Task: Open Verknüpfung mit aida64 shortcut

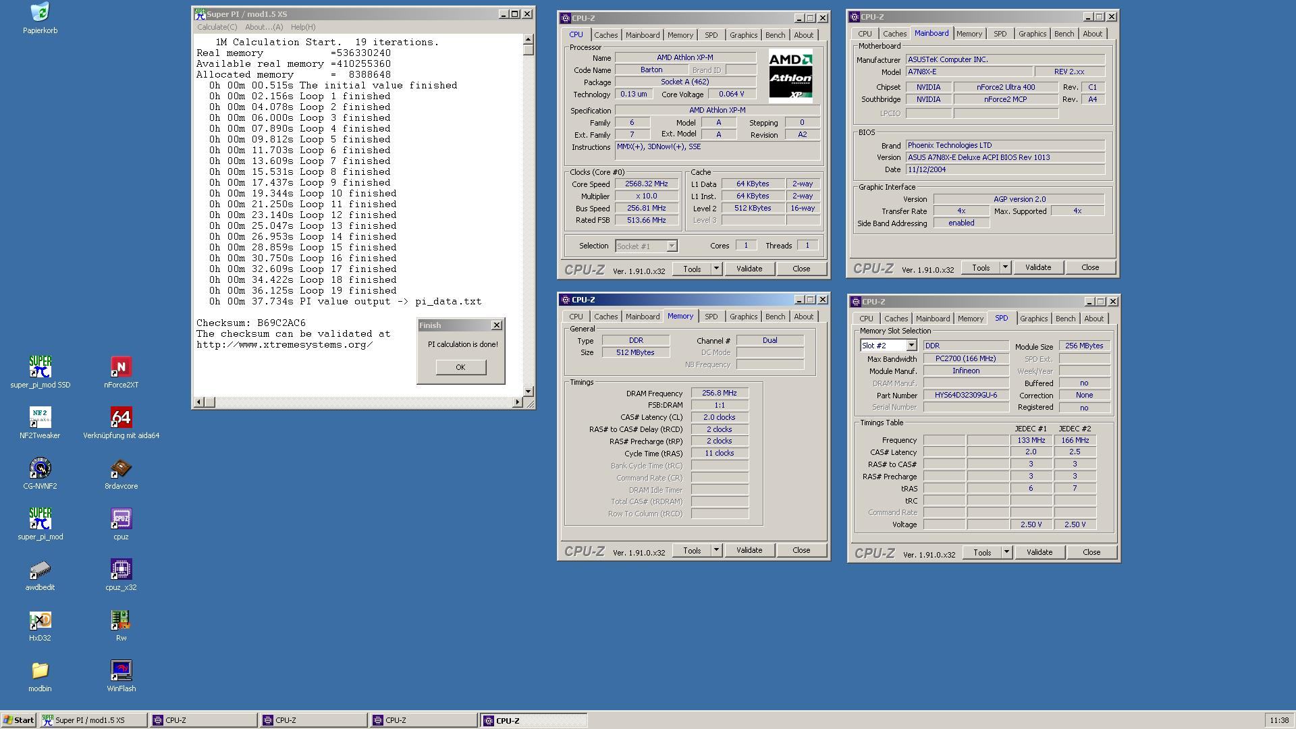Action: [x=121, y=423]
